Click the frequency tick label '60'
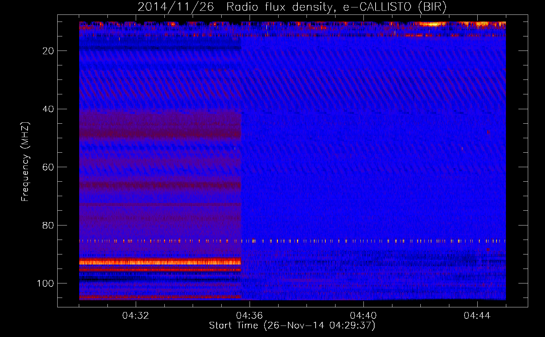Image resolution: width=545 pixels, height=337 pixels. click(x=49, y=167)
